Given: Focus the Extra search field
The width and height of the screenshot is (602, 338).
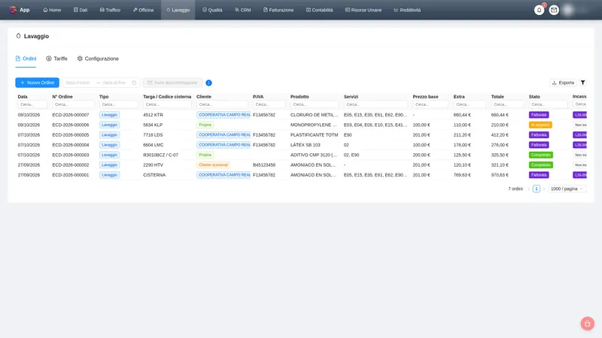Looking at the screenshot, I should pos(470,104).
